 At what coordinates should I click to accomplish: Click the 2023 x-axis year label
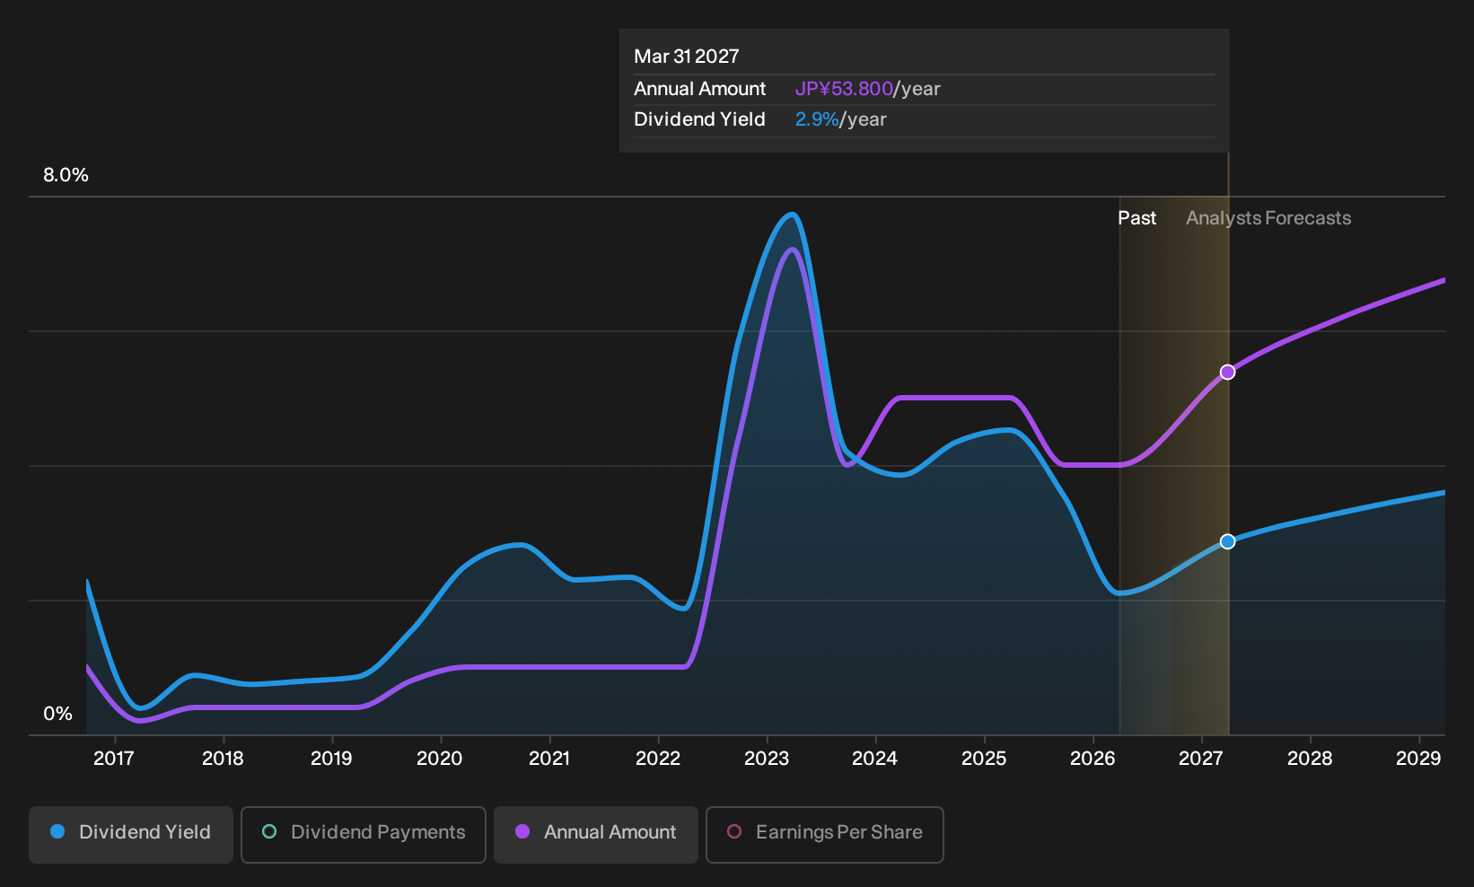coord(767,759)
